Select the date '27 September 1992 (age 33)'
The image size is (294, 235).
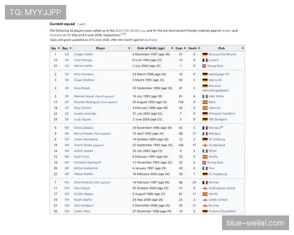[152, 145]
